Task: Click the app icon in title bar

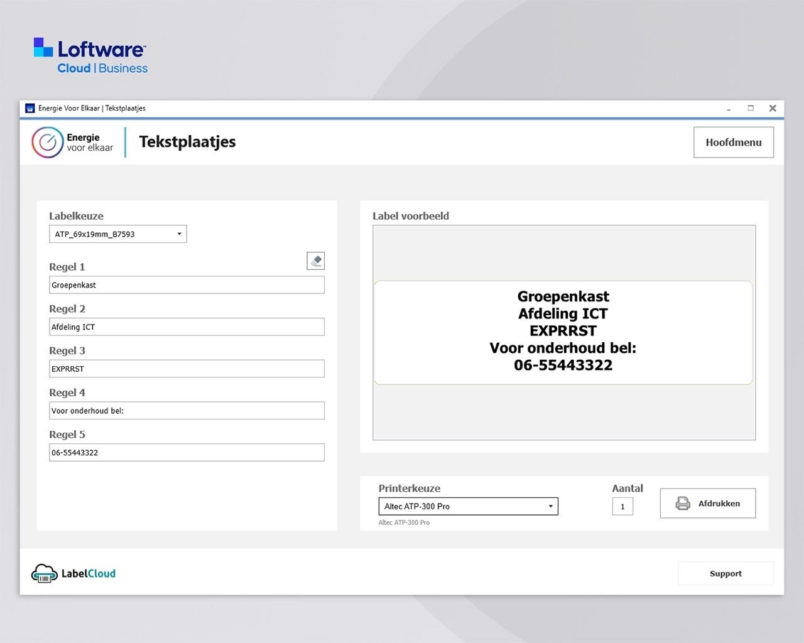Action: point(30,109)
